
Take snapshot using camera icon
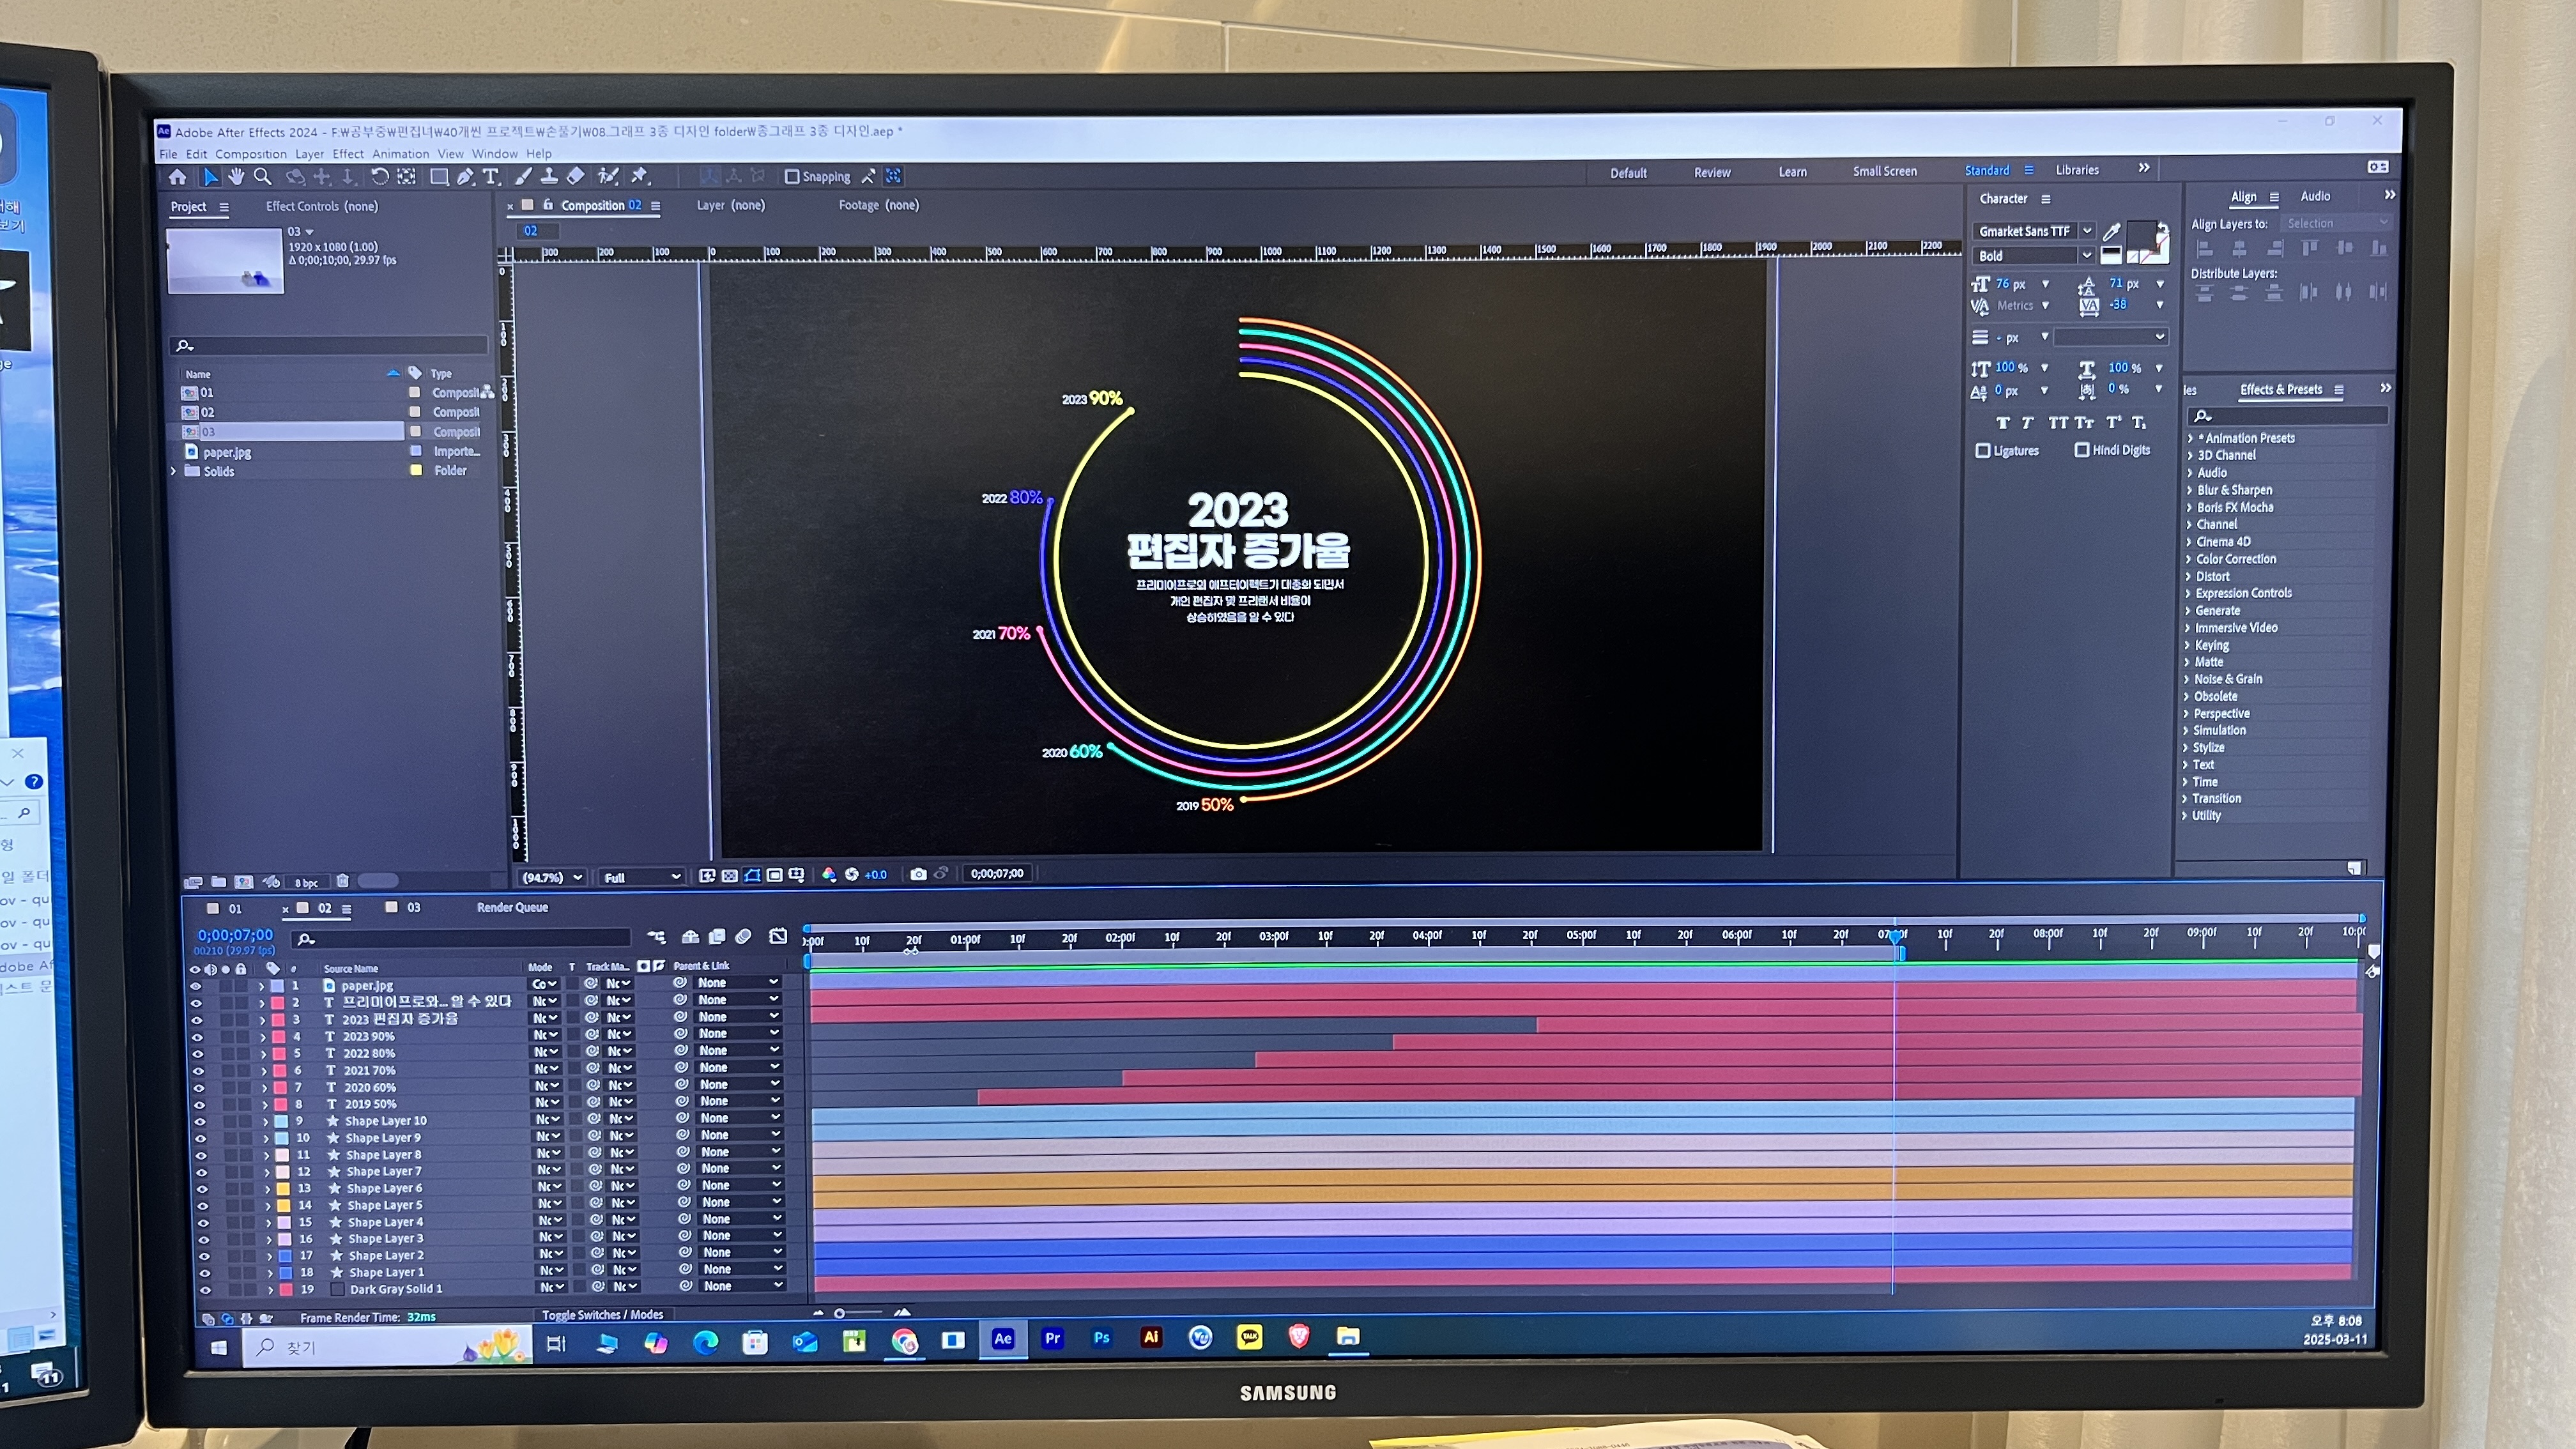(x=918, y=874)
